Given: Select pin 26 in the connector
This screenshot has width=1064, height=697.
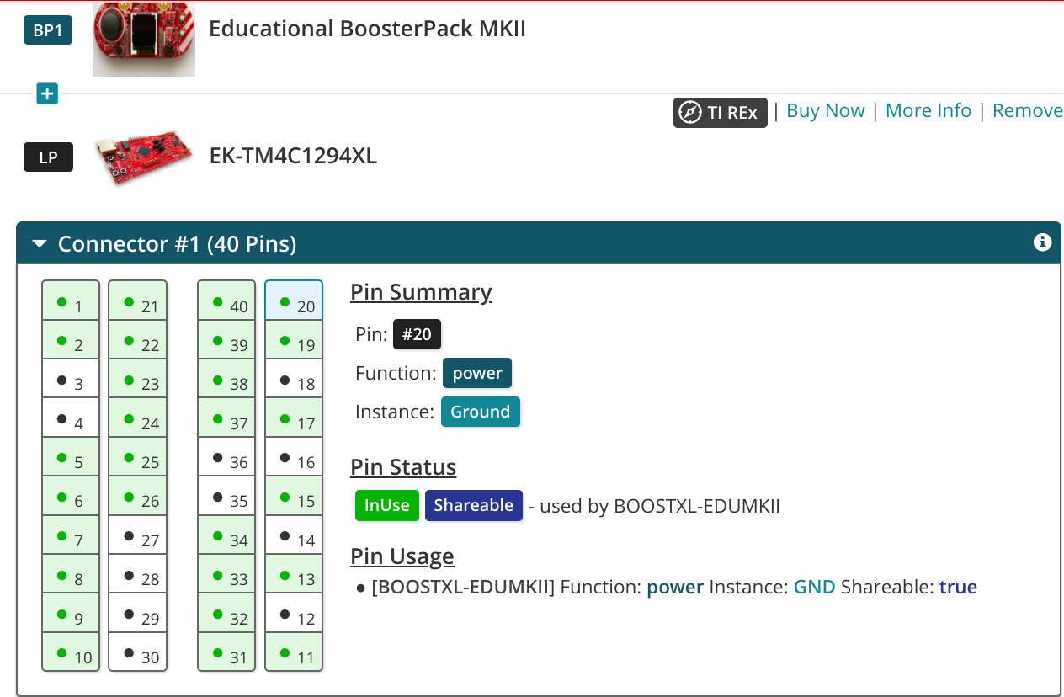Looking at the screenshot, I should point(138,496).
